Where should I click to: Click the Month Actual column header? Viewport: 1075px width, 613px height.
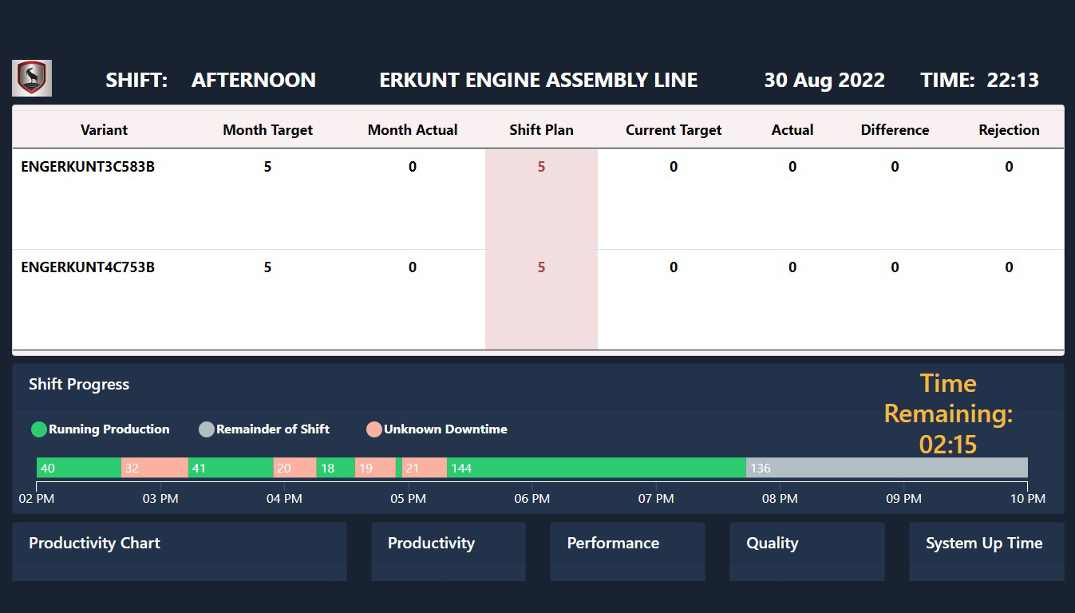click(413, 130)
